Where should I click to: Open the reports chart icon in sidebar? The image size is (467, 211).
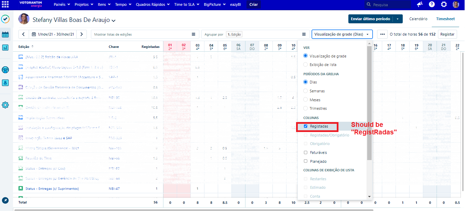coord(5,48)
